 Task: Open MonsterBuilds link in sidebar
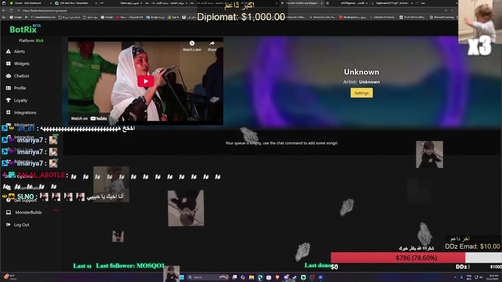[28, 212]
